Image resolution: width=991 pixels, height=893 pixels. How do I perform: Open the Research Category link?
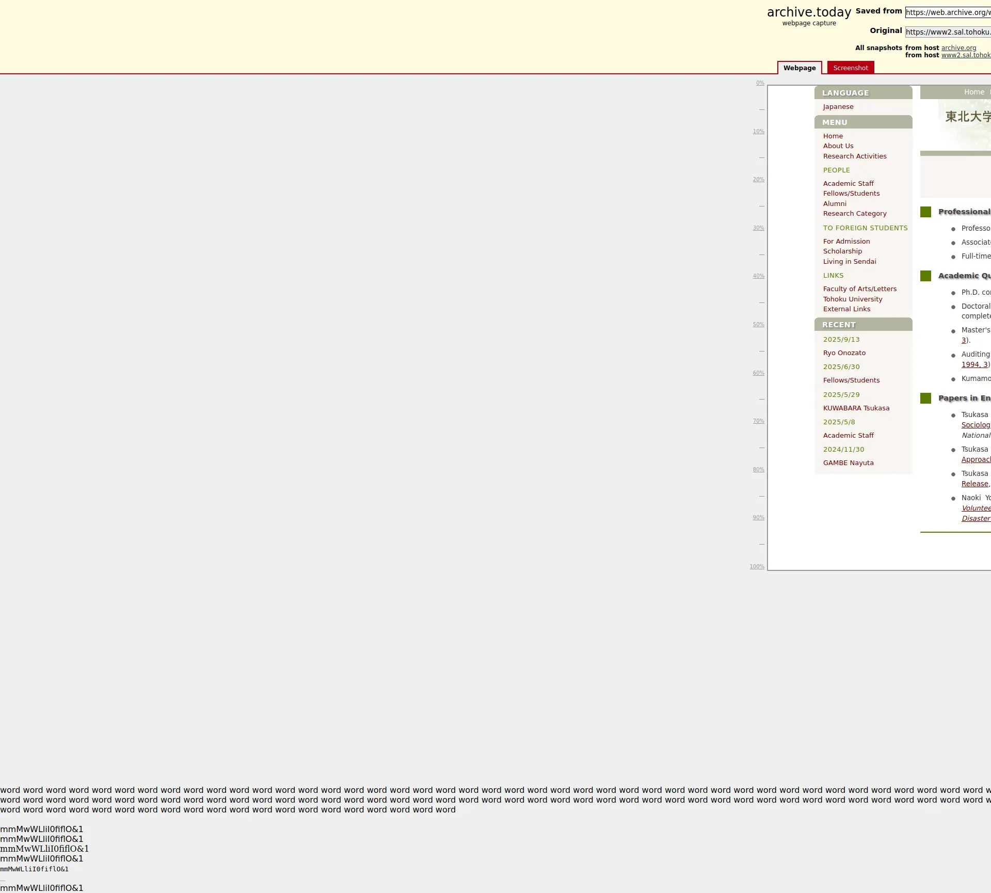coord(854,214)
